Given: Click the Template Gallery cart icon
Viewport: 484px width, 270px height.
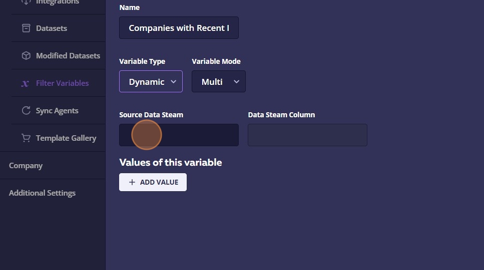Looking at the screenshot, I should click(x=26, y=138).
